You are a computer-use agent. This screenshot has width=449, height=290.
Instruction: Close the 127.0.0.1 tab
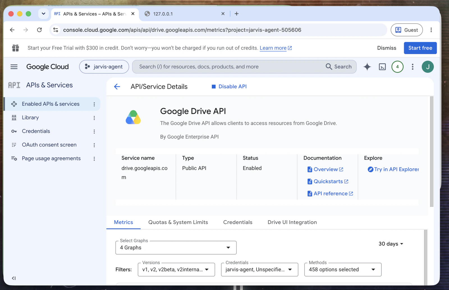223,14
